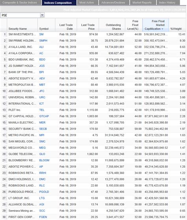Open the SMPH symbol link

(x=43, y=41)
